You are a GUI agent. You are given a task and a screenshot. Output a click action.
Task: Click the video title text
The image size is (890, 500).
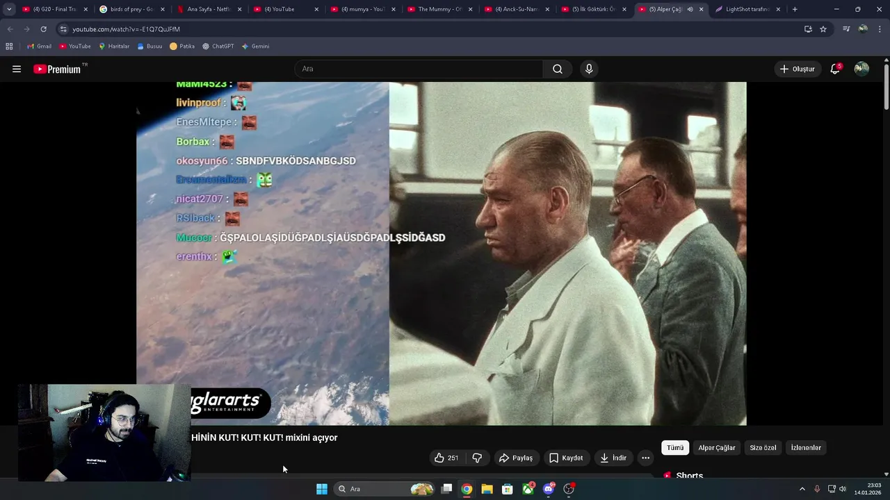click(264, 437)
